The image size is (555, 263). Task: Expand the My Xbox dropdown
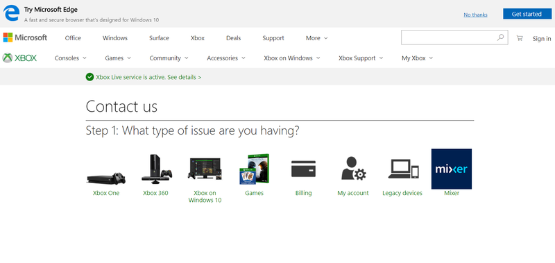418,58
